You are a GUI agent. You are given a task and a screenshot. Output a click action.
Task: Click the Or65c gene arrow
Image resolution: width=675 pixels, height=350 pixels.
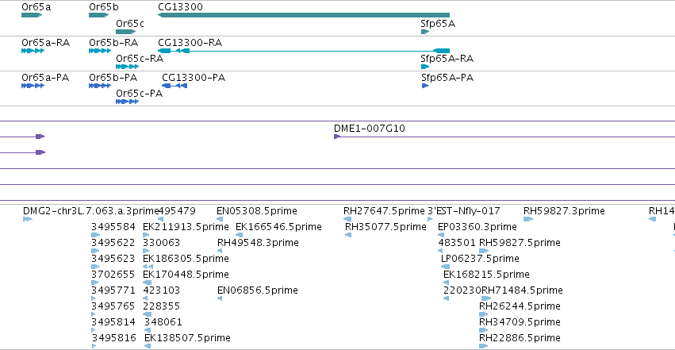pyautogui.click(x=125, y=32)
